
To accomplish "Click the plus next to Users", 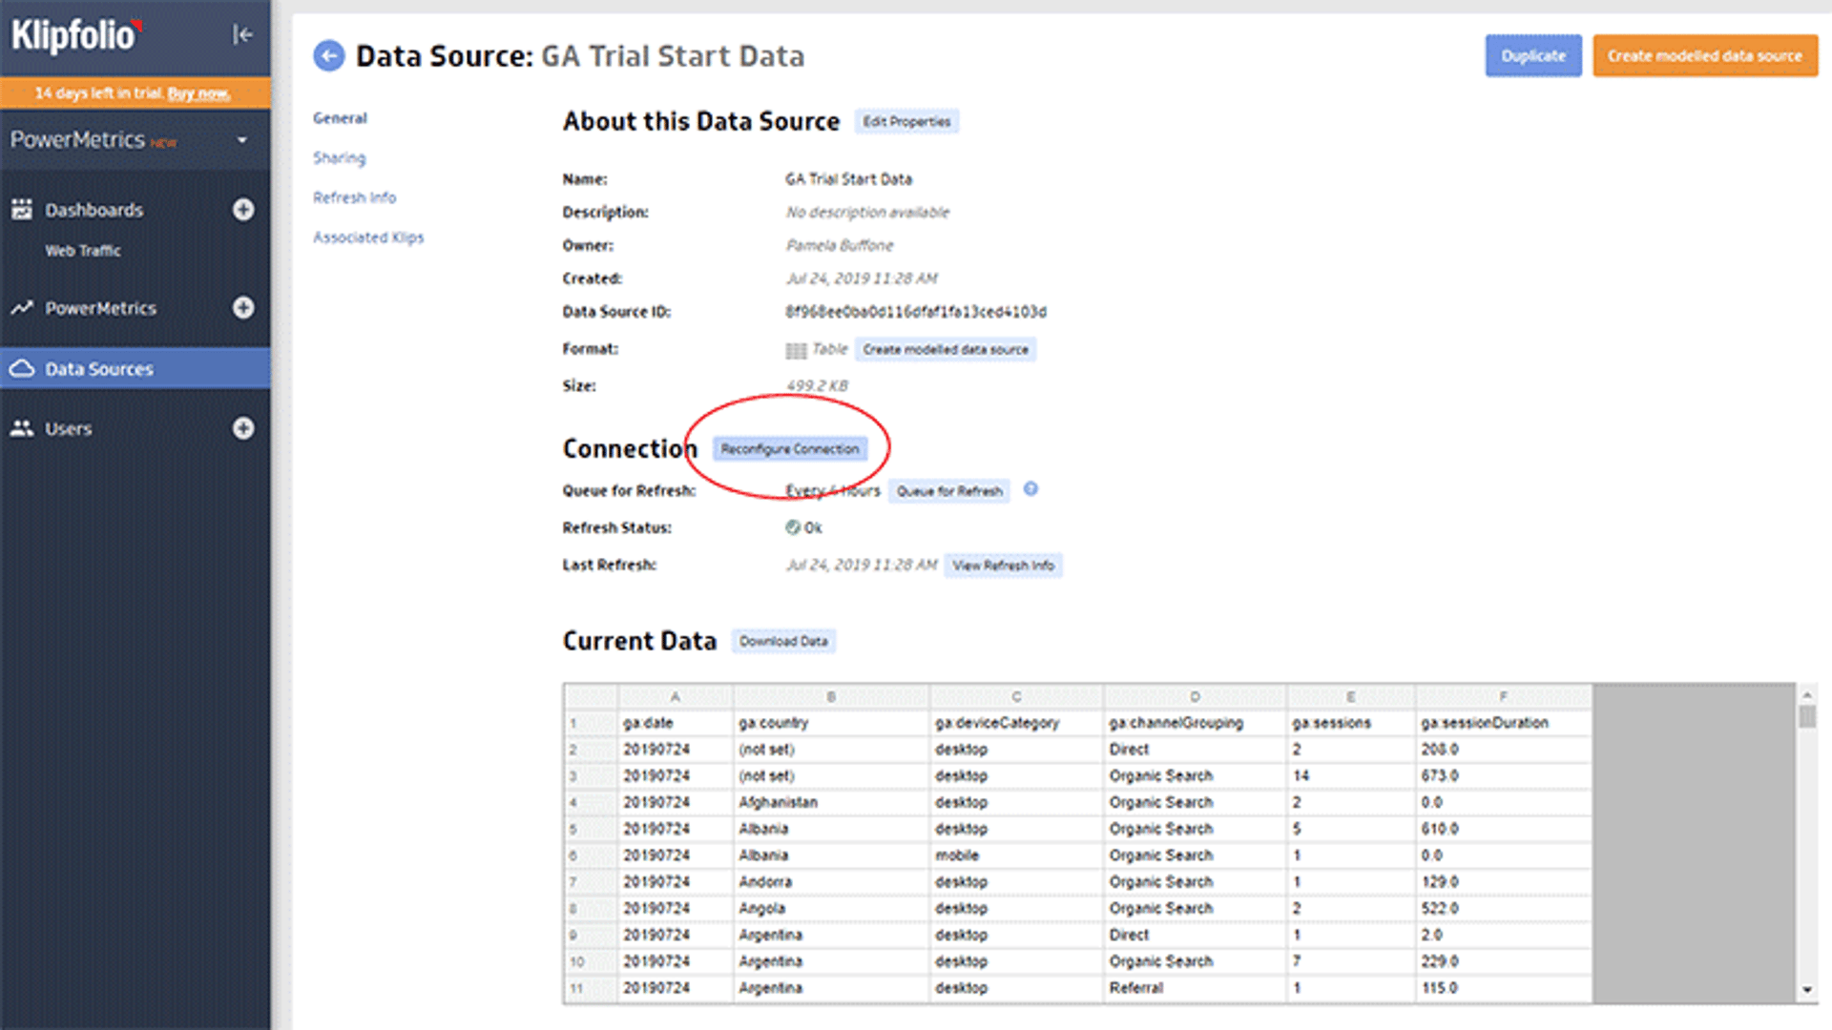I will coord(245,428).
